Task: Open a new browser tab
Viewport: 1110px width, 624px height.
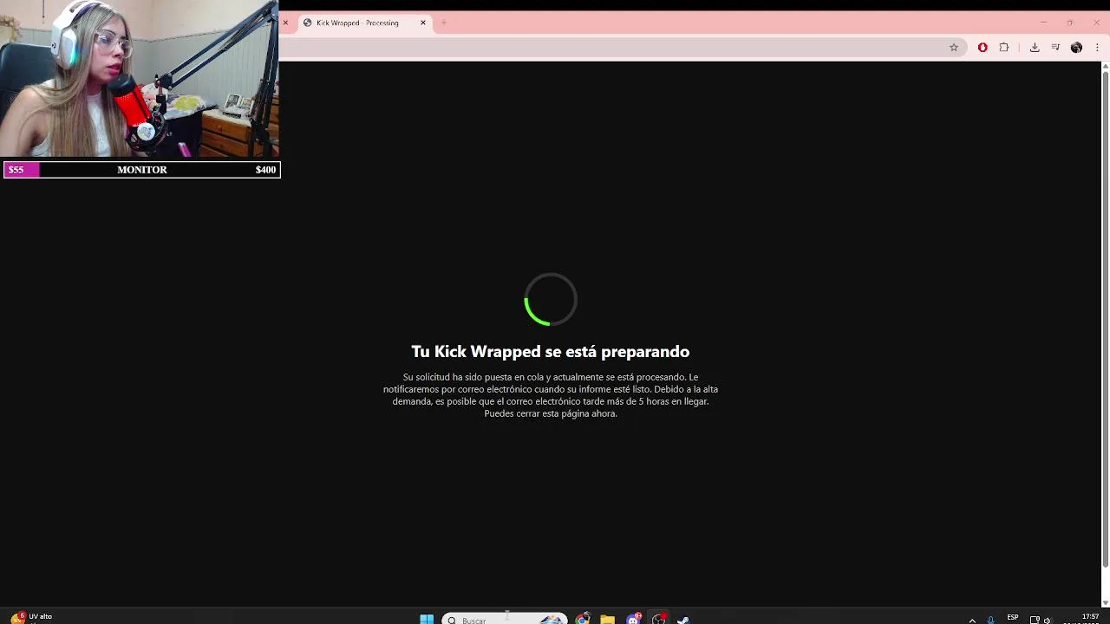Action: click(444, 23)
